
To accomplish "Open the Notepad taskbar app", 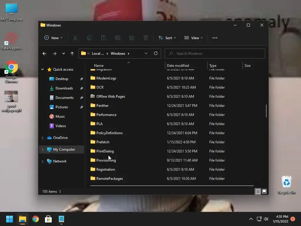I will pyautogui.click(x=61, y=219).
